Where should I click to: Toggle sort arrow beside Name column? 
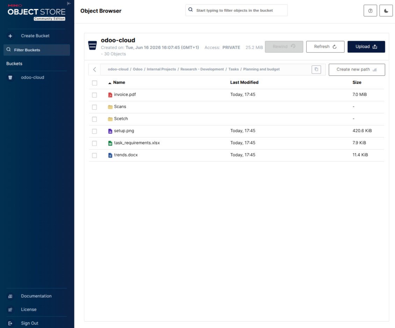109,83
